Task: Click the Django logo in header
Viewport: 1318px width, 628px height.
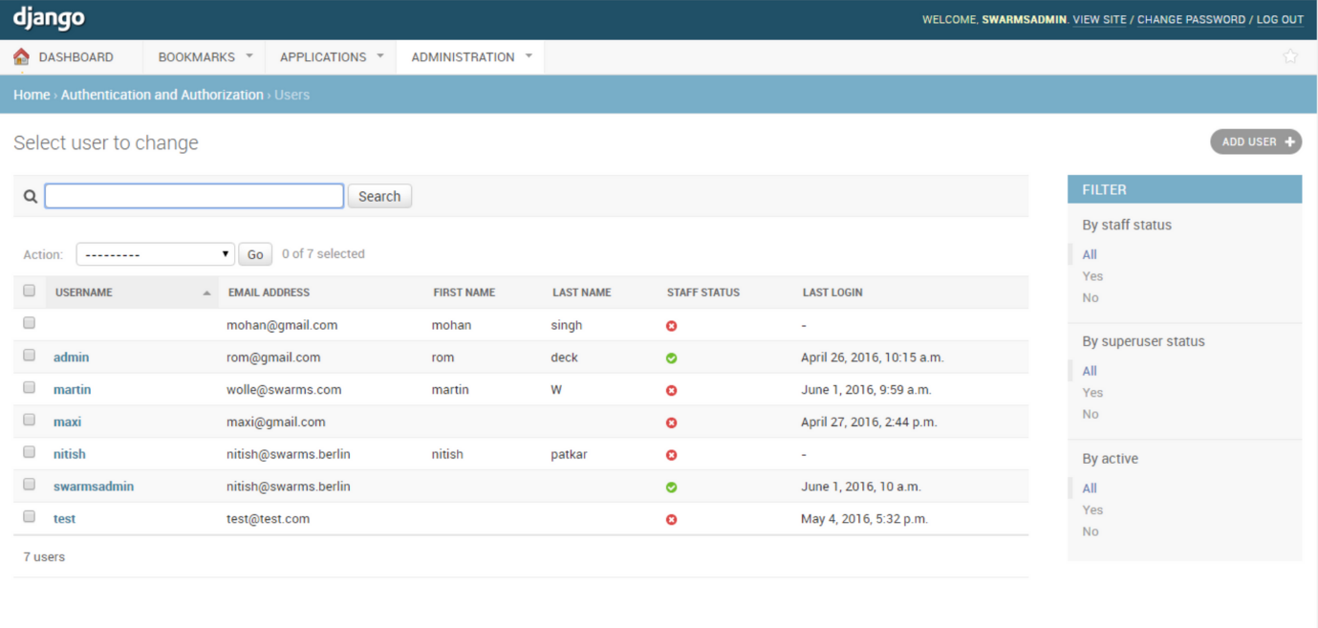Action: coord(49,18)
